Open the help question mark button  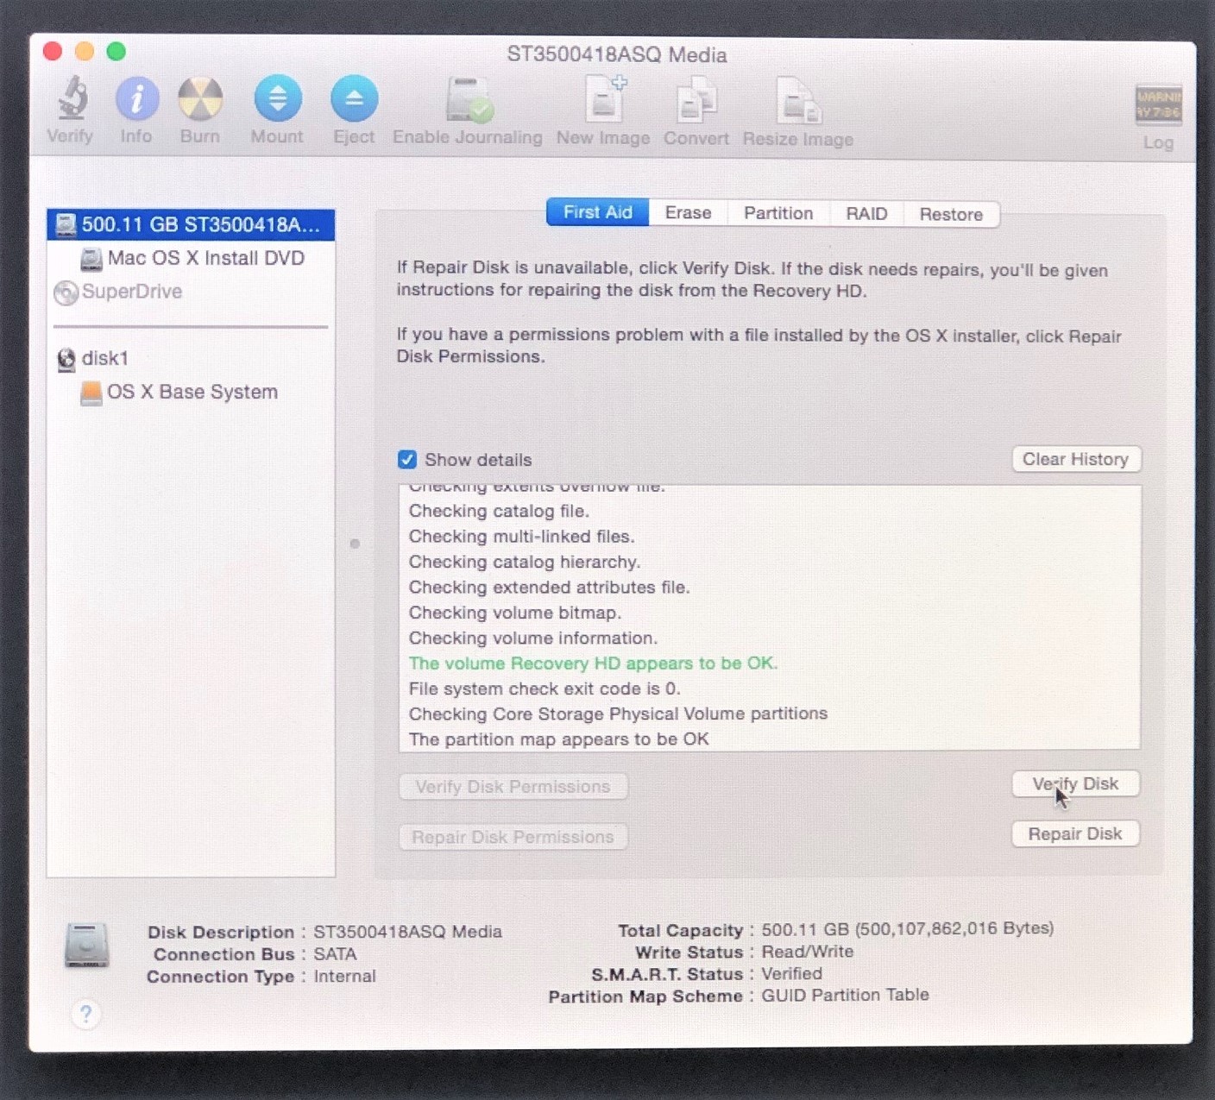85,1014
